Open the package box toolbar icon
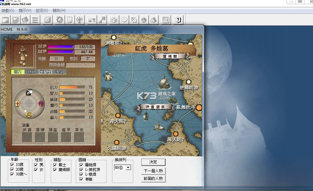Viewport: 313px width, 191px height. click(114, 20)
